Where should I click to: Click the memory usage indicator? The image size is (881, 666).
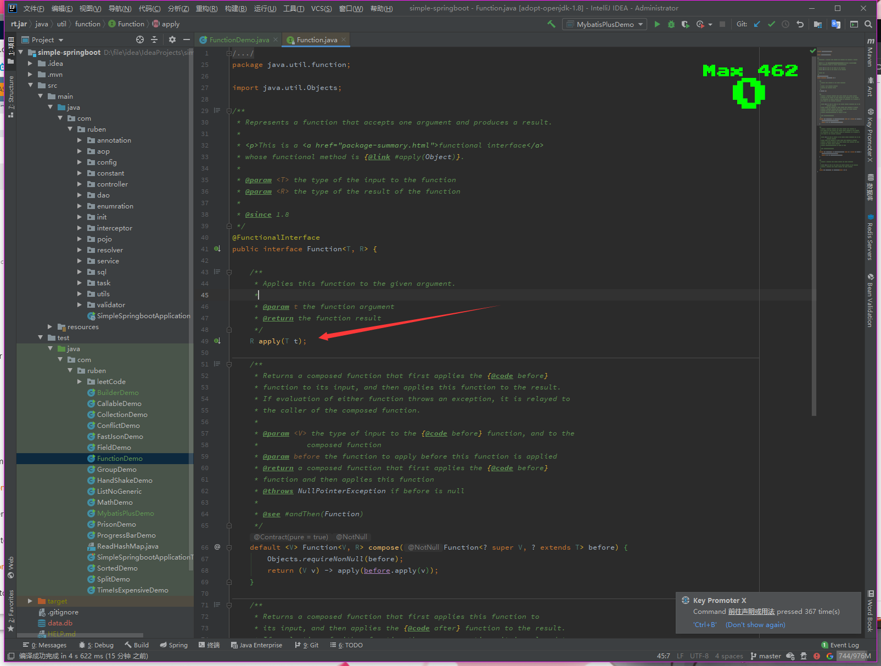(854, 656)
